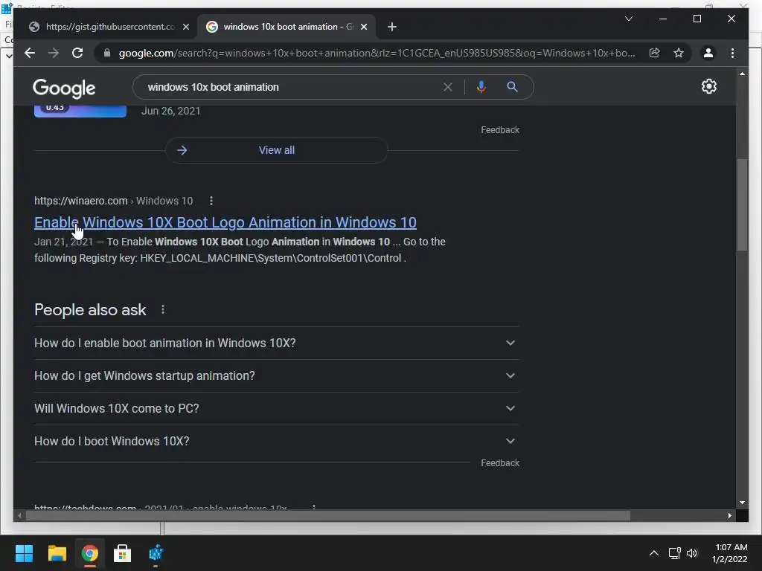Image resolution: width=762 pixels, height=571 pixels.
Task: Open People also ask options menu
Action: [x=163, y=309]
